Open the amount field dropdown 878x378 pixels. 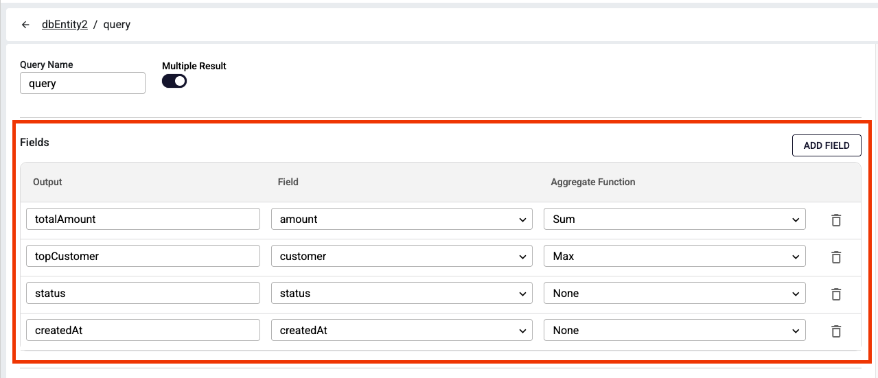(402, 220)
